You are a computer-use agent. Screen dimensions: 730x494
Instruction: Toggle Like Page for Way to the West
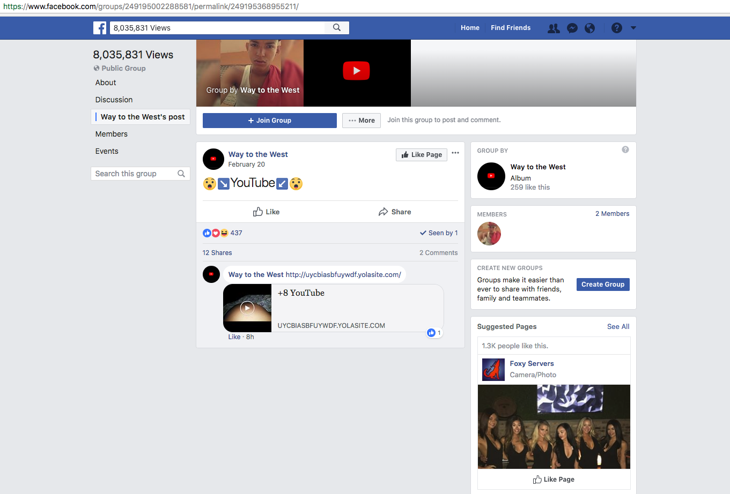[422, 155]
